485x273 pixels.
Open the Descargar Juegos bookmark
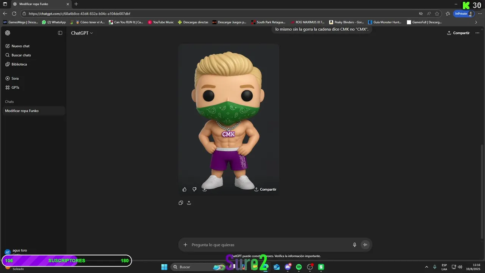click(229, 22)
